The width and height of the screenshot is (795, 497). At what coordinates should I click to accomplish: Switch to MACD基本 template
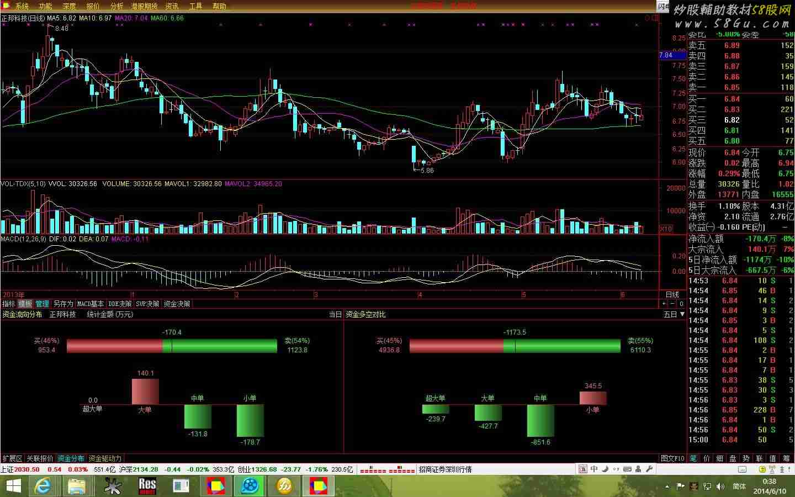(x=90, y=304)
